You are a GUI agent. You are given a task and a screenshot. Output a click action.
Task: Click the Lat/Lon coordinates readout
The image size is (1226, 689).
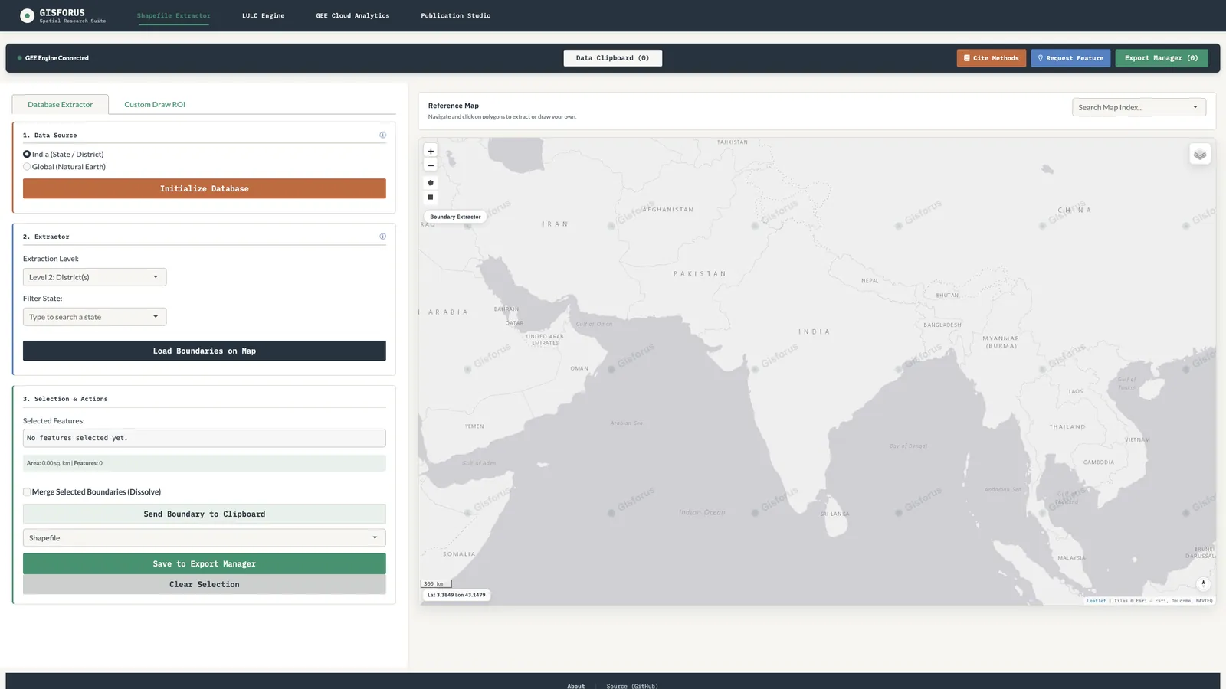click(456, 595)
